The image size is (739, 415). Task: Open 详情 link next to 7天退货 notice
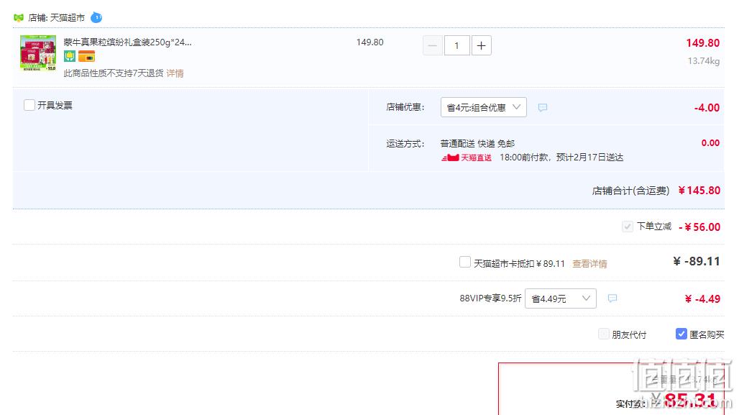point(175,73)
